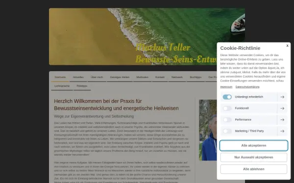Open the Kontakt navigation tab
The image size is (294, 183).
point(160,77)
